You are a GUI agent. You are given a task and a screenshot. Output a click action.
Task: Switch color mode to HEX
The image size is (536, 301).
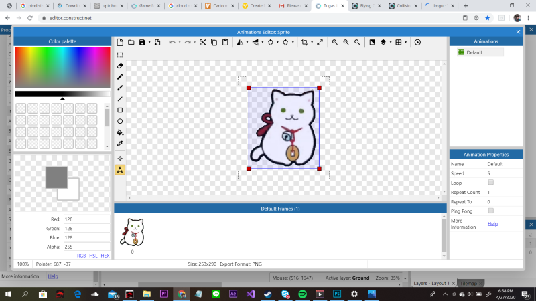[x=105, y=256]
